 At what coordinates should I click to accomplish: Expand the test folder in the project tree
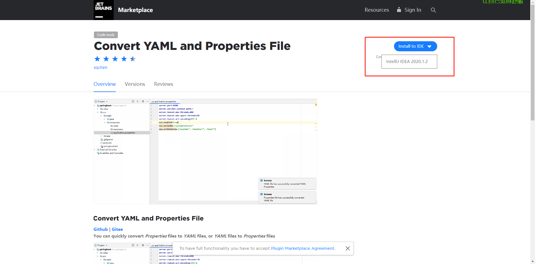[101, 136]
